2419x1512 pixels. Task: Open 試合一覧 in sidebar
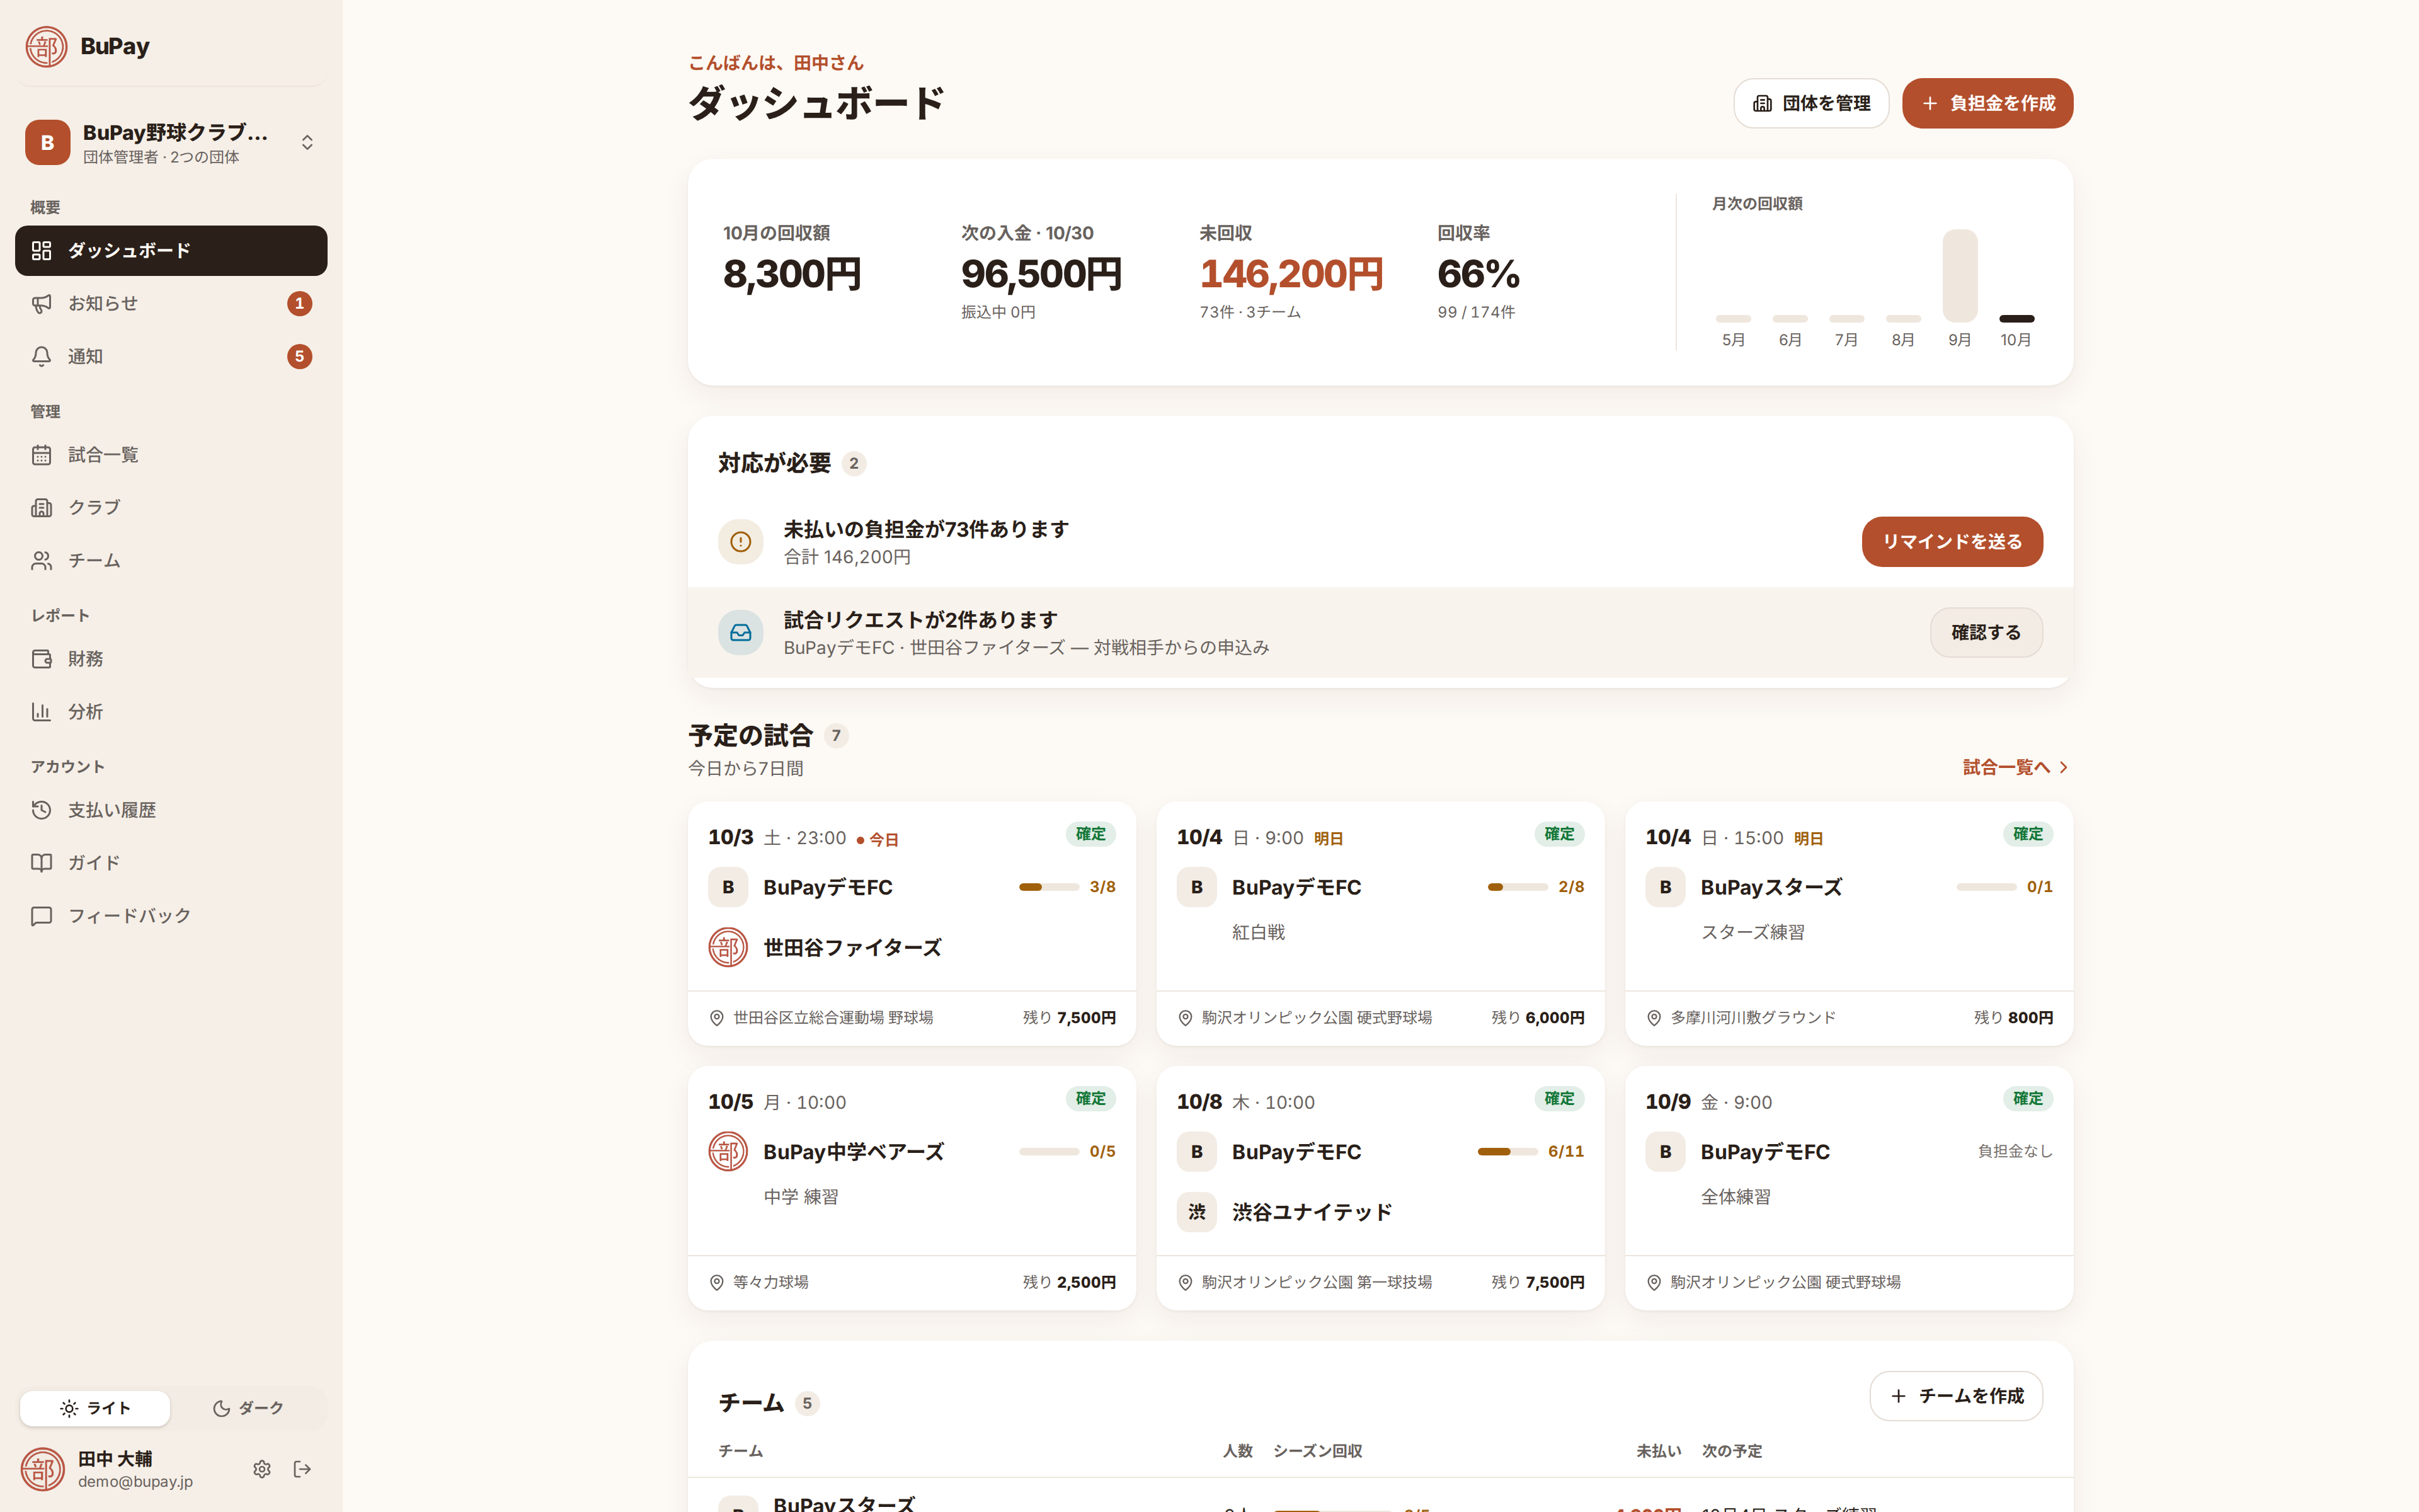[171, 455]
